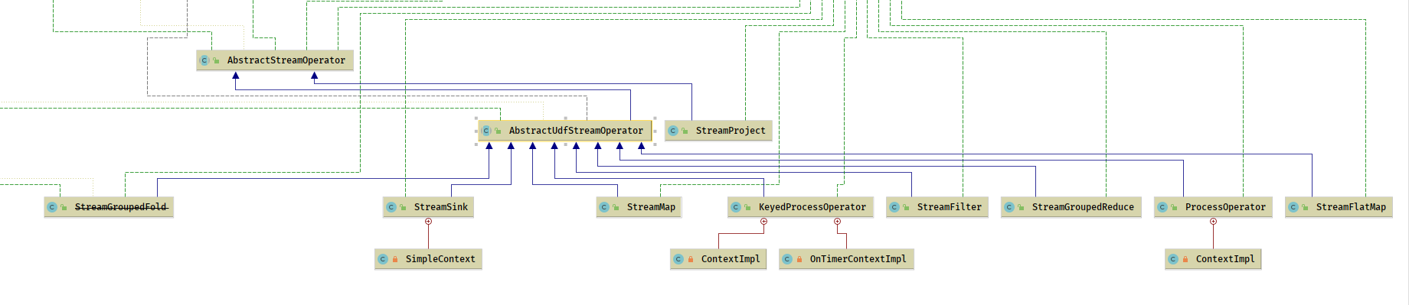This screenshot has height=305, width=1409.
Task: Select the OnTimerContextImpl inner class label
Action: [x=858, y=259]
